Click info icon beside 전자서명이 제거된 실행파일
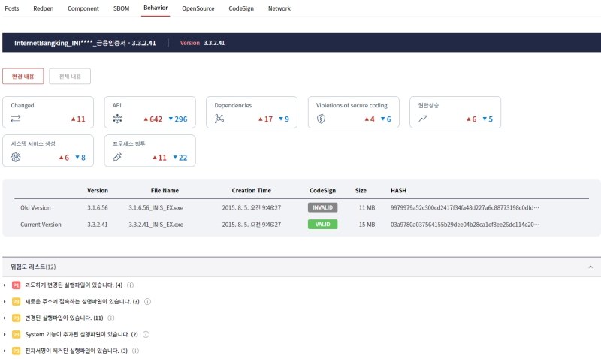601x359 pixels. (135, 351)
